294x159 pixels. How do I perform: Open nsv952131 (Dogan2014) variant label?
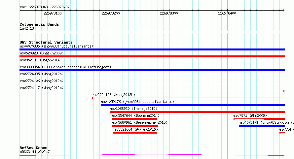[41, 60]
